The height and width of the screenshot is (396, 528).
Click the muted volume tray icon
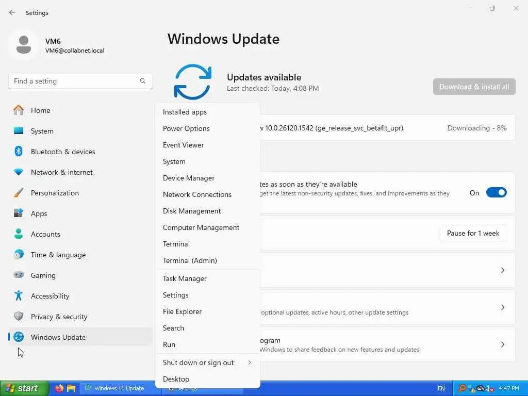[x=489, y=389]
